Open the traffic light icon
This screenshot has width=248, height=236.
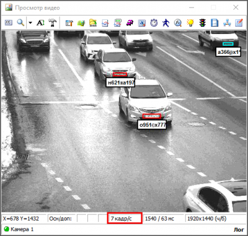point(202,23)
